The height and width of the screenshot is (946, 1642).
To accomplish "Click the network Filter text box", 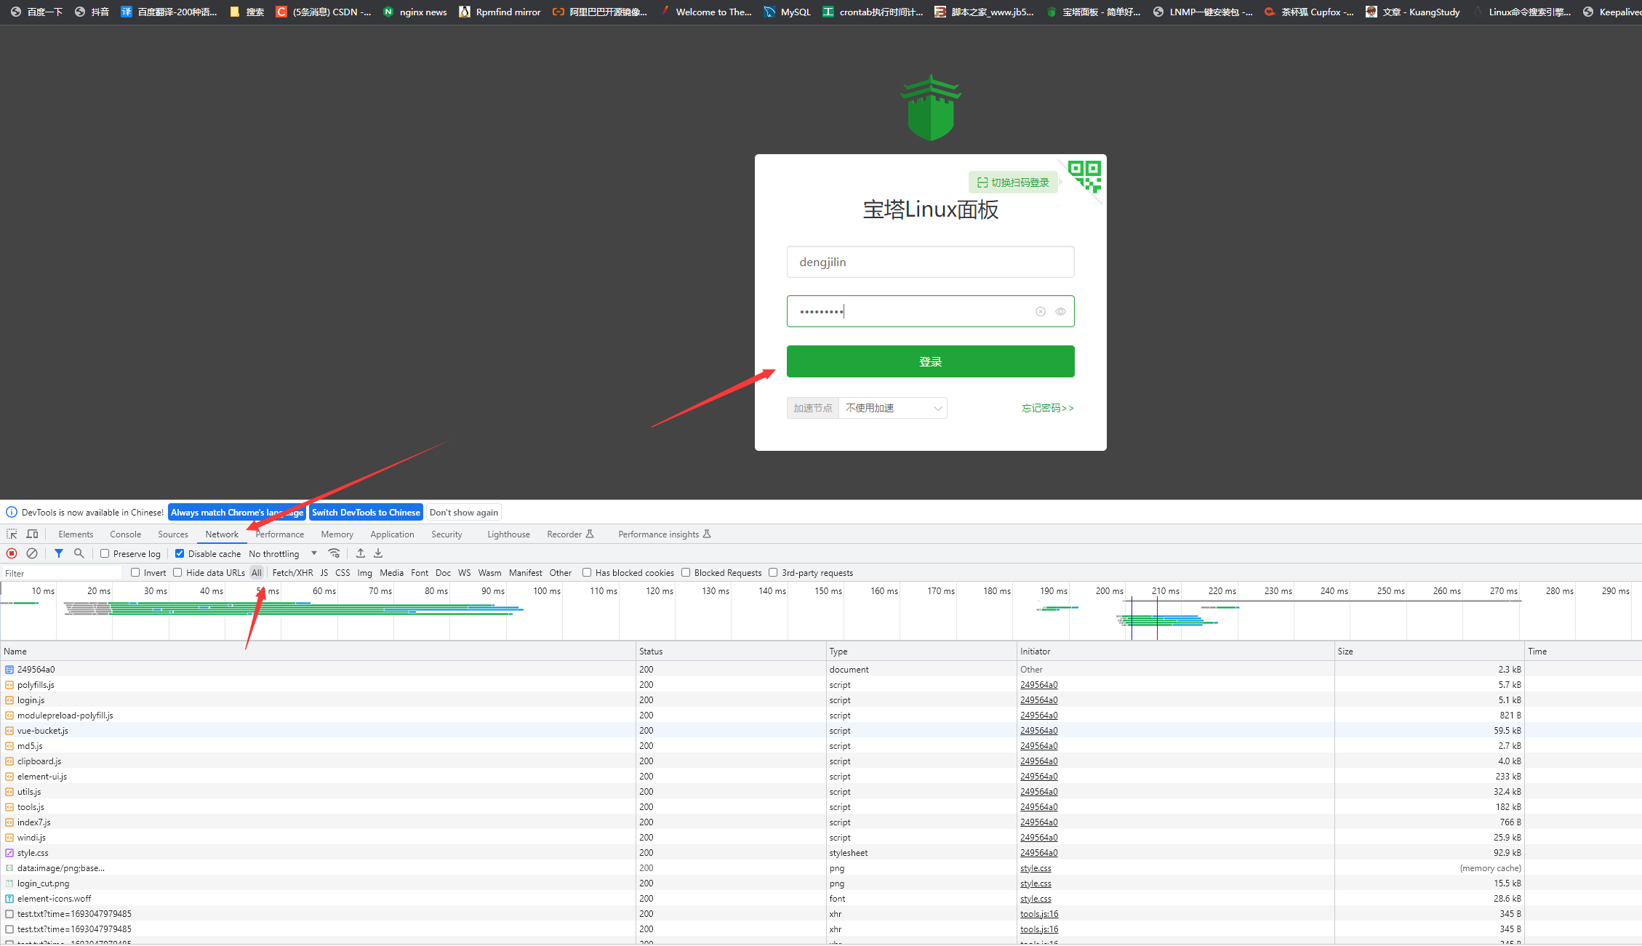I will click(62, 573).
